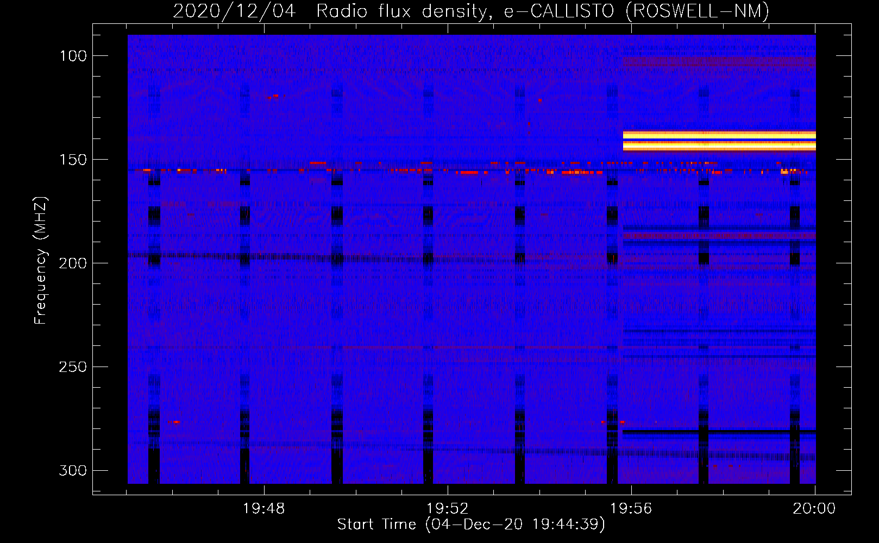Click the 19:52 time tick label
Viewport: 879px width, 543px height.
coord(448,509)
